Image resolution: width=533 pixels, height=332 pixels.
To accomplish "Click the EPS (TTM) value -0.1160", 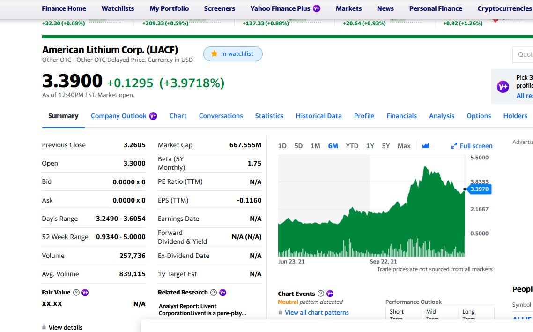I will pyautogui.click(x=249, y=200).
